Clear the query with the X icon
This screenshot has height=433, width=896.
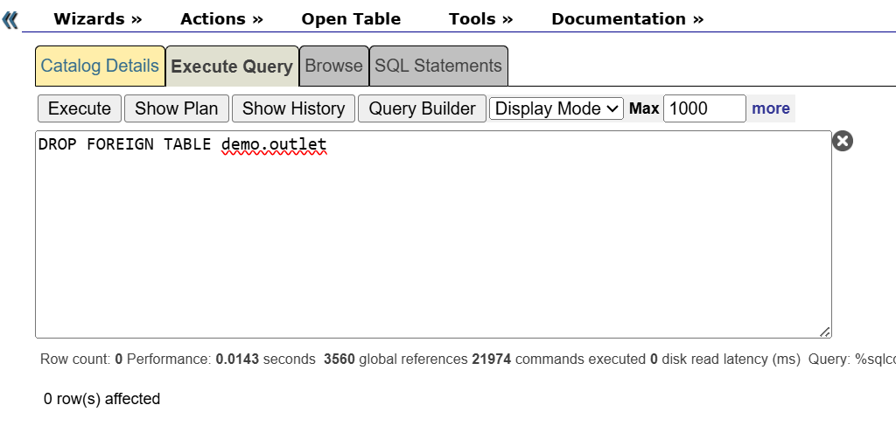click(842, 141)
